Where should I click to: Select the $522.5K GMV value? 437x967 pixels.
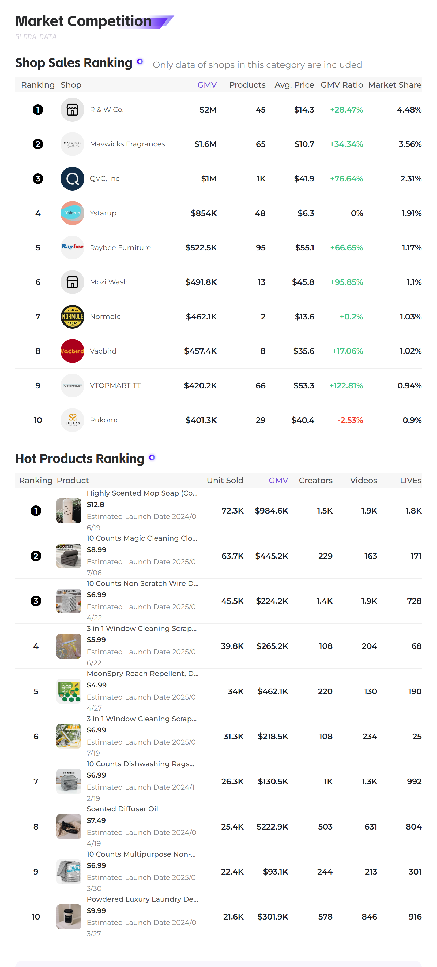(x=201, y=247)
